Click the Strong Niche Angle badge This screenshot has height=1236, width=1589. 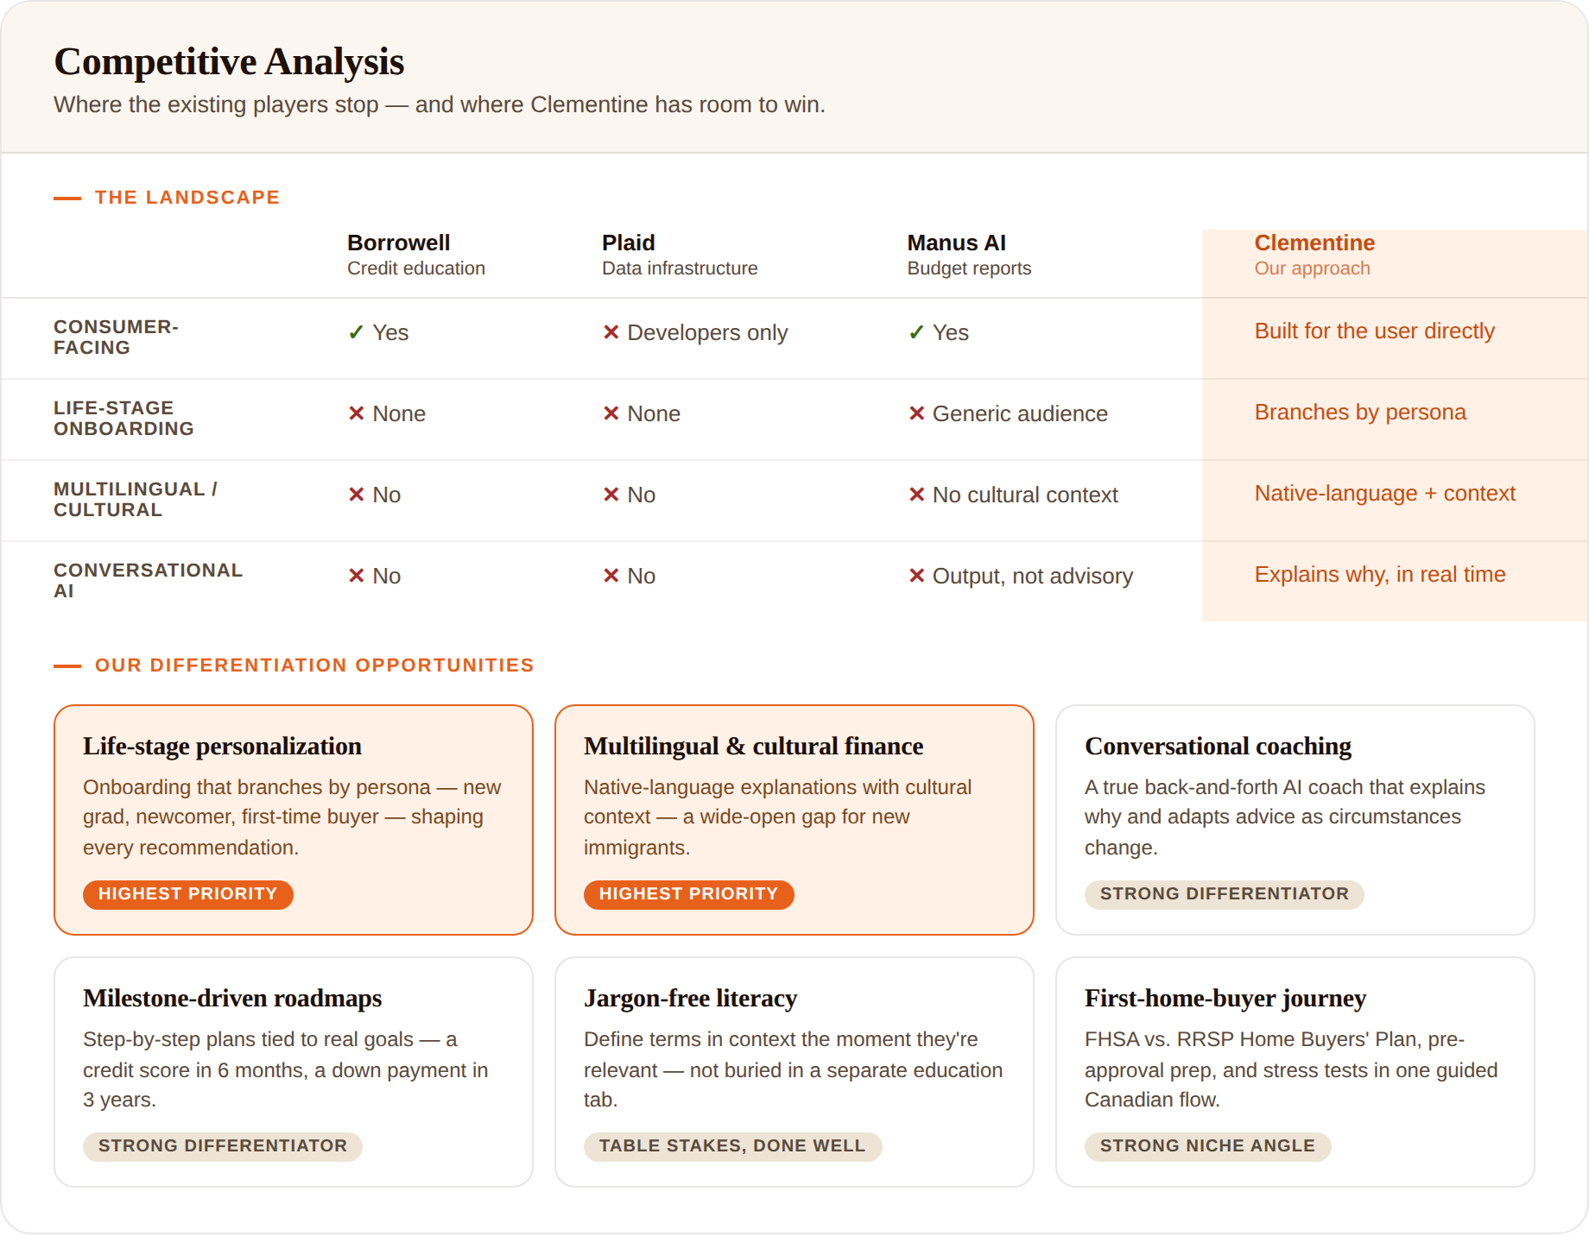[1207, 1146]
